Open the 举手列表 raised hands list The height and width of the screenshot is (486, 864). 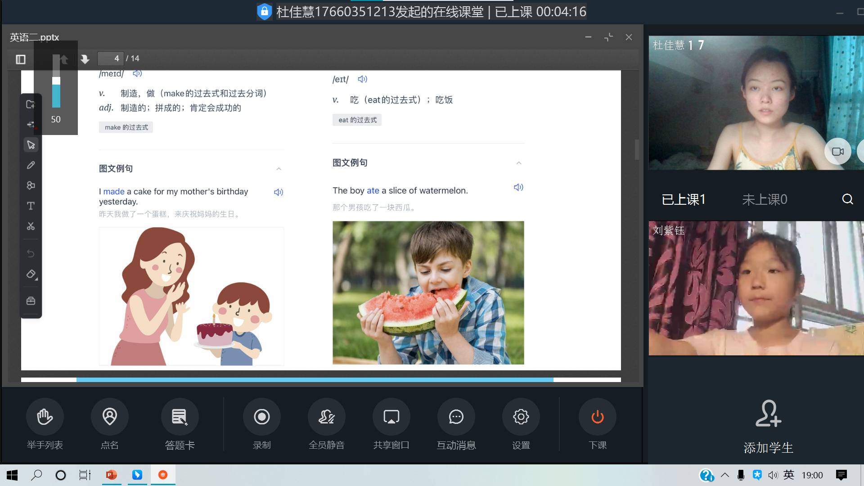(x=45, y=424)
